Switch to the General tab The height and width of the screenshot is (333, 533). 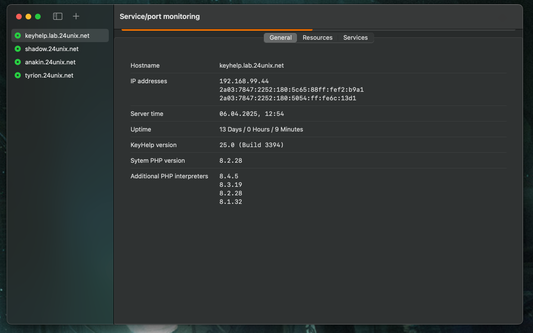(x=280, y=38)
